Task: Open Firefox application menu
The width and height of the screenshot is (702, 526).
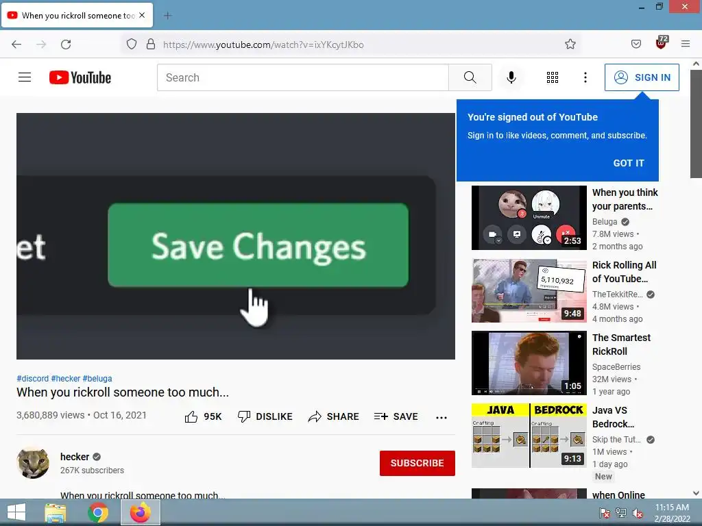Action: click(686, 44)
